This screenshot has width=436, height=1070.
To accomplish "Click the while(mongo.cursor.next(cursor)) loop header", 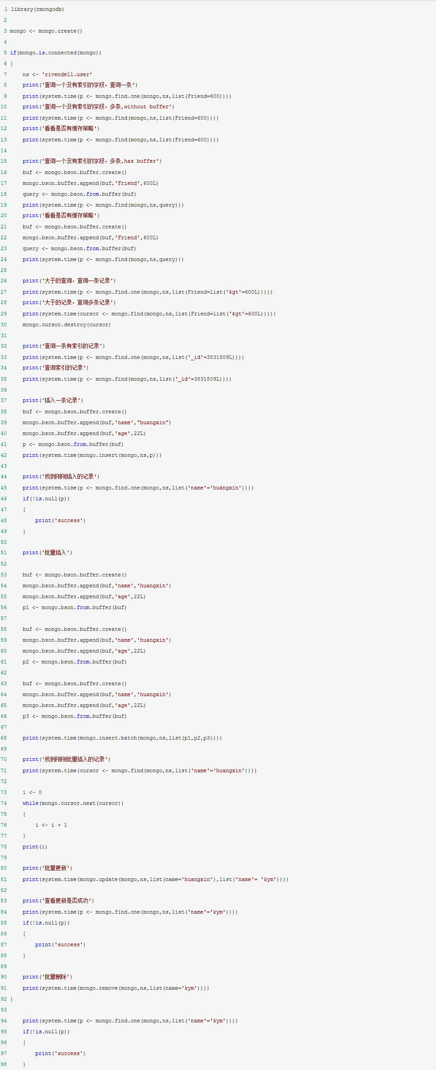I will pos(73,803).
